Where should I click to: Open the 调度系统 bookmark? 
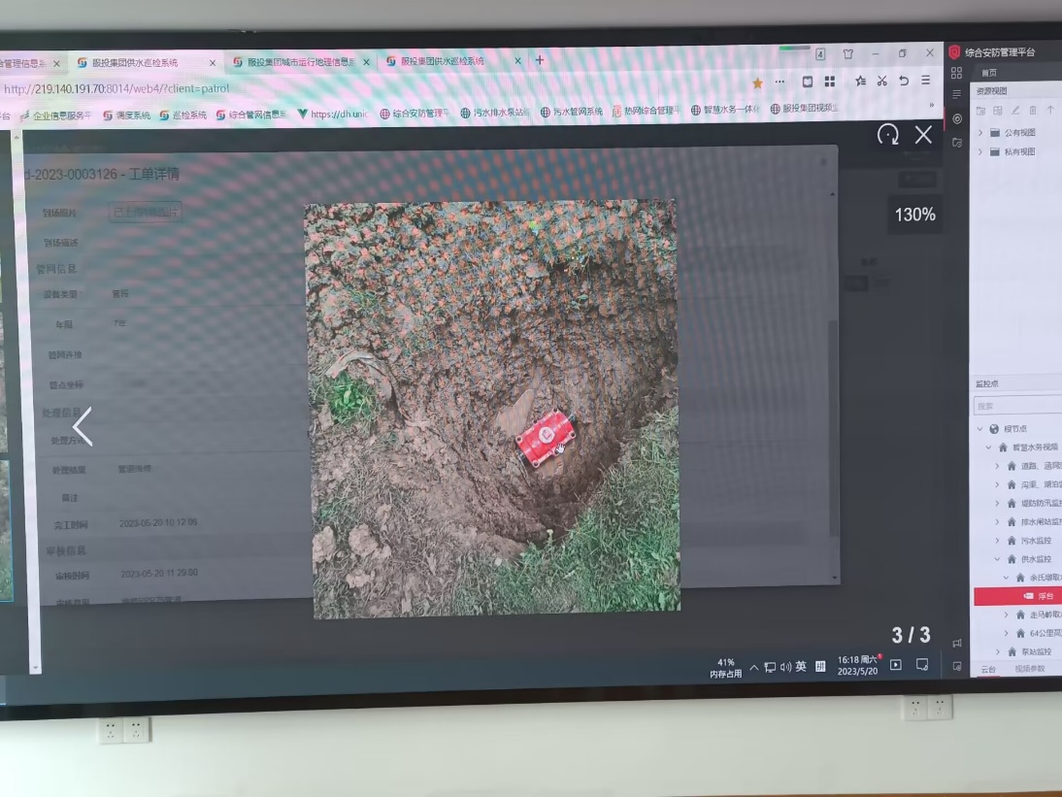[126, 115]
